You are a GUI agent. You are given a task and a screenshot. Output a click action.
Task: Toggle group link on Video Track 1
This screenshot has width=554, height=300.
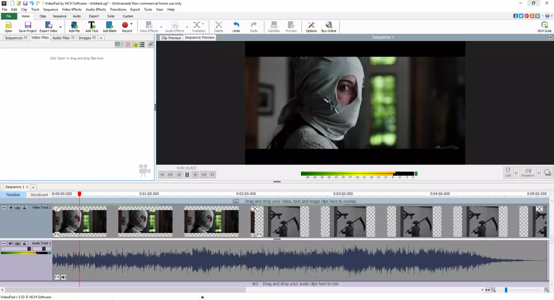[x=18, y=208]
